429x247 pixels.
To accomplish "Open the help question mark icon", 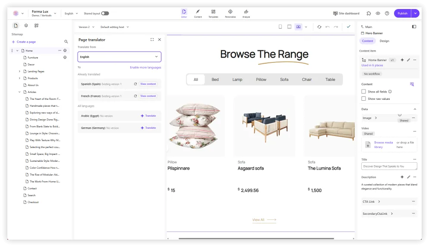I will click(x=387, y=13).
